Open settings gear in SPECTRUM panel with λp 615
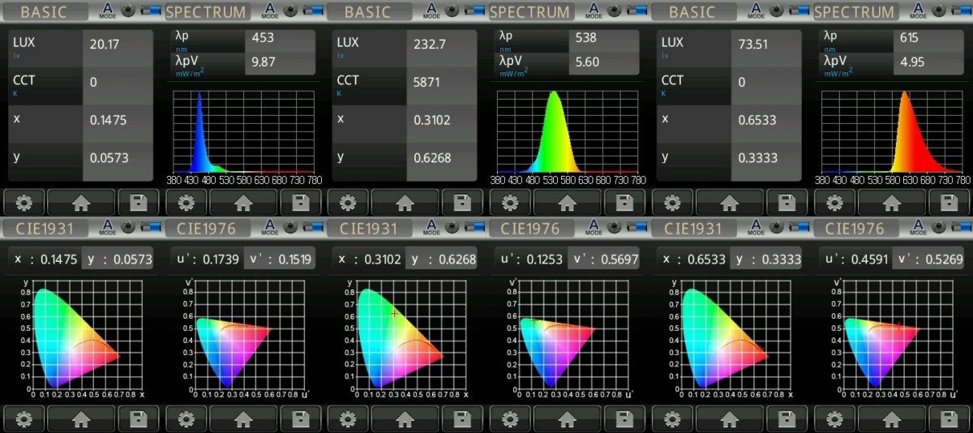 click(x=834, y=202)
